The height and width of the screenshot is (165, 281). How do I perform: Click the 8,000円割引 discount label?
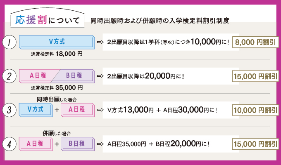click(x=255, y=42)
